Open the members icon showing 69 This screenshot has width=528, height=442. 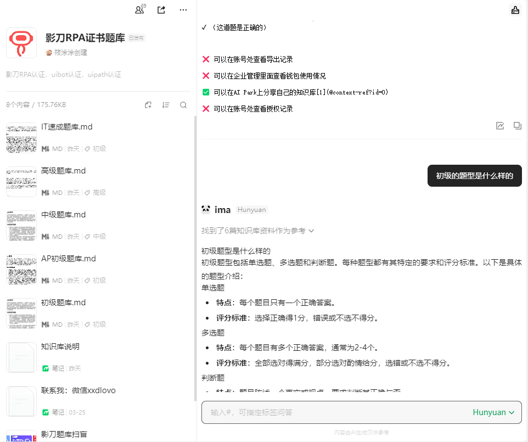coord(140,9)
